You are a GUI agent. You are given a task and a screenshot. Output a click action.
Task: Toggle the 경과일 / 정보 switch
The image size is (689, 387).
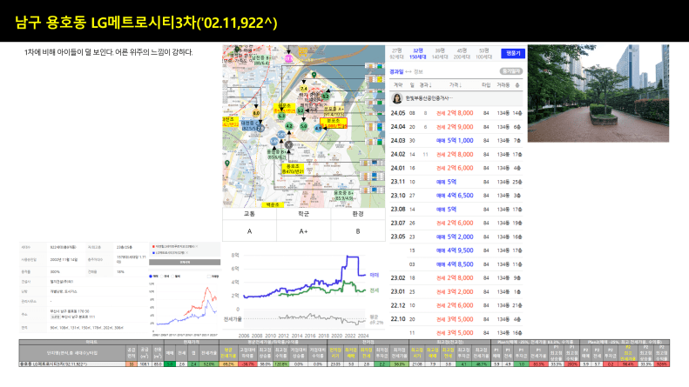406,71
